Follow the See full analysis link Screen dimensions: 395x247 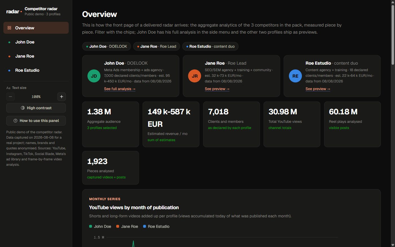120,89
